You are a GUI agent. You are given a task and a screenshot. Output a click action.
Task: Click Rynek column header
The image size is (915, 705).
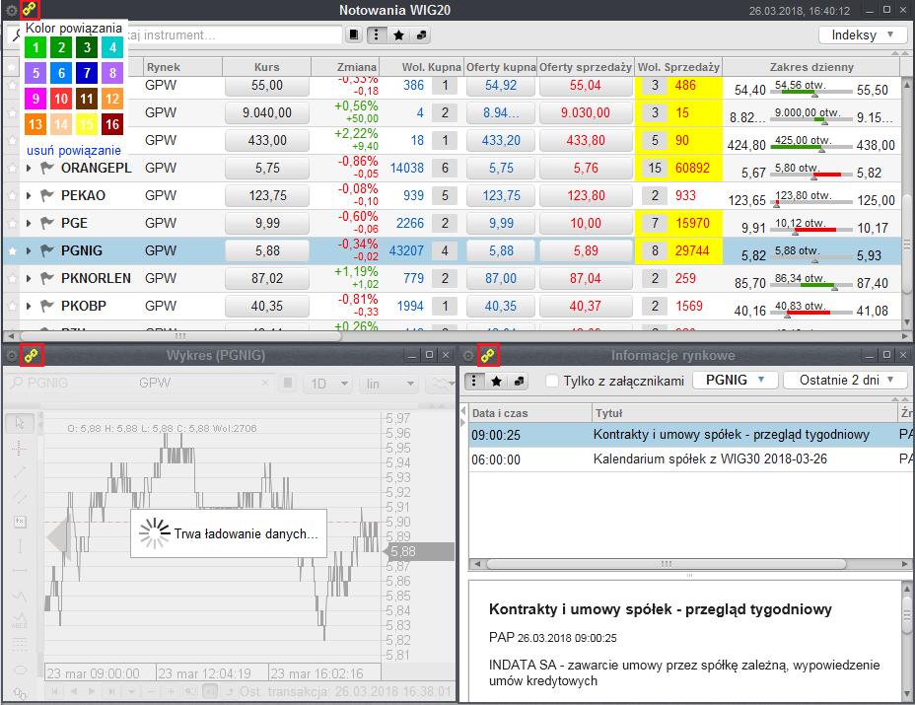point(182,67)
